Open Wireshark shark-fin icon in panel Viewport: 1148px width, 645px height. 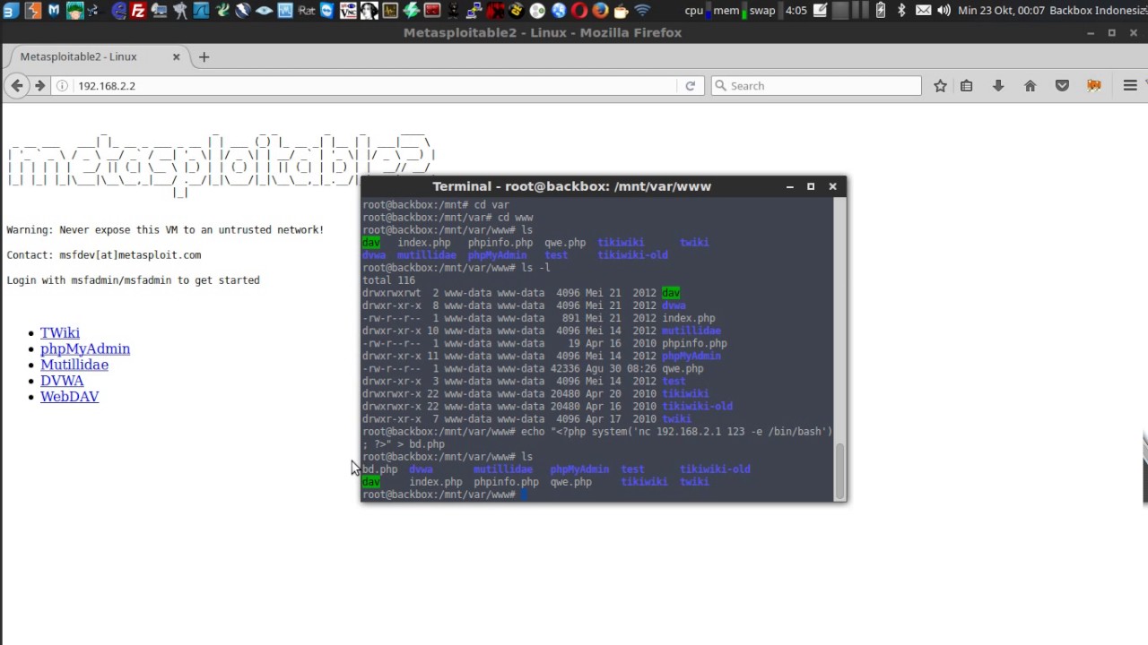click(x=201, y=11)
